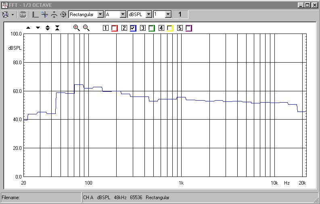Click the 48kHz status bar entry
Viewport: 320px width, 204px height.
pos(120,198)
